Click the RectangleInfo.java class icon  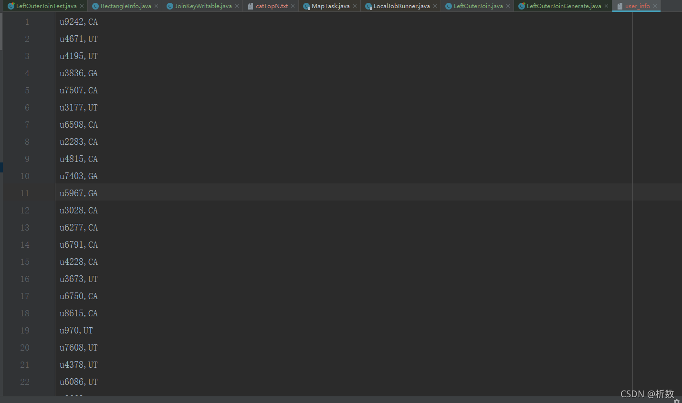[x=95, y=6]
